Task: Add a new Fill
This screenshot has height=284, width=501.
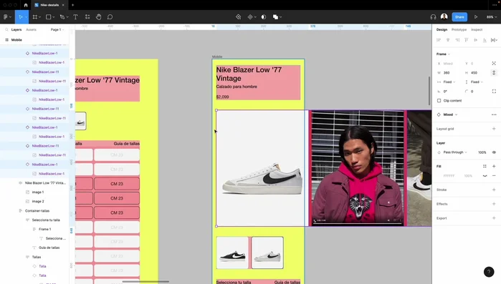Action: (x=494, y=167)
